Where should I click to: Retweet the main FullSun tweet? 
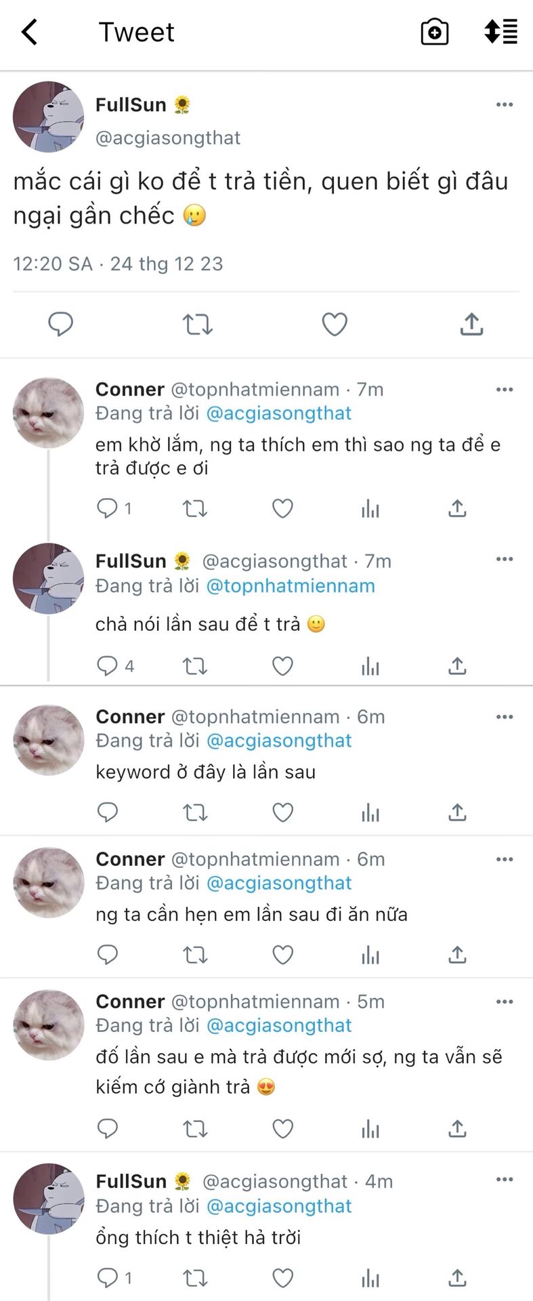click(x=198, y=325)
